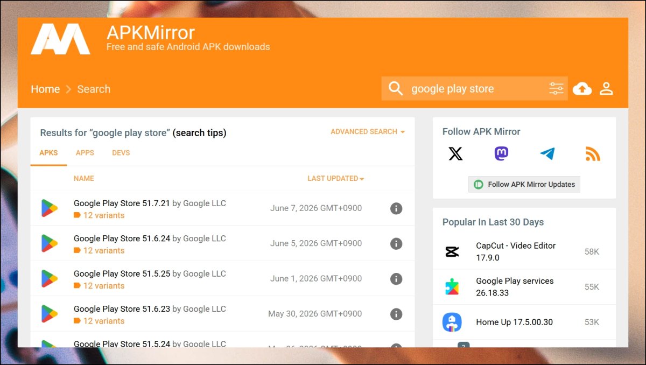
Task: Show info for Play Store 51.5.25
Action: coord(396,279)
